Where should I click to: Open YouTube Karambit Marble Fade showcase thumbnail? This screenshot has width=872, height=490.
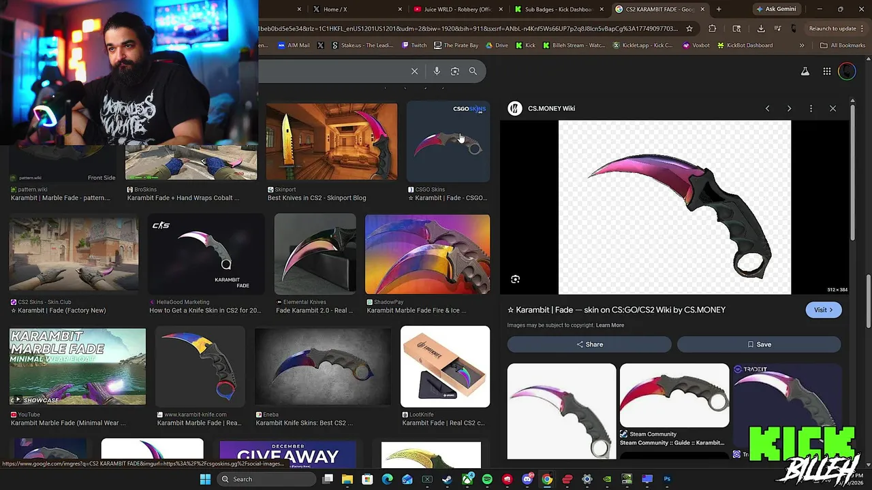[78, 367]
